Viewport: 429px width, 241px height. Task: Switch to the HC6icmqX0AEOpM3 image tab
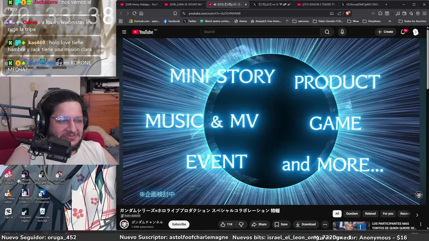(x=360, y=4)
